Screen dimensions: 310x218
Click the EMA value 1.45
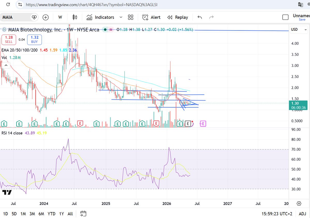pos(44,50)
